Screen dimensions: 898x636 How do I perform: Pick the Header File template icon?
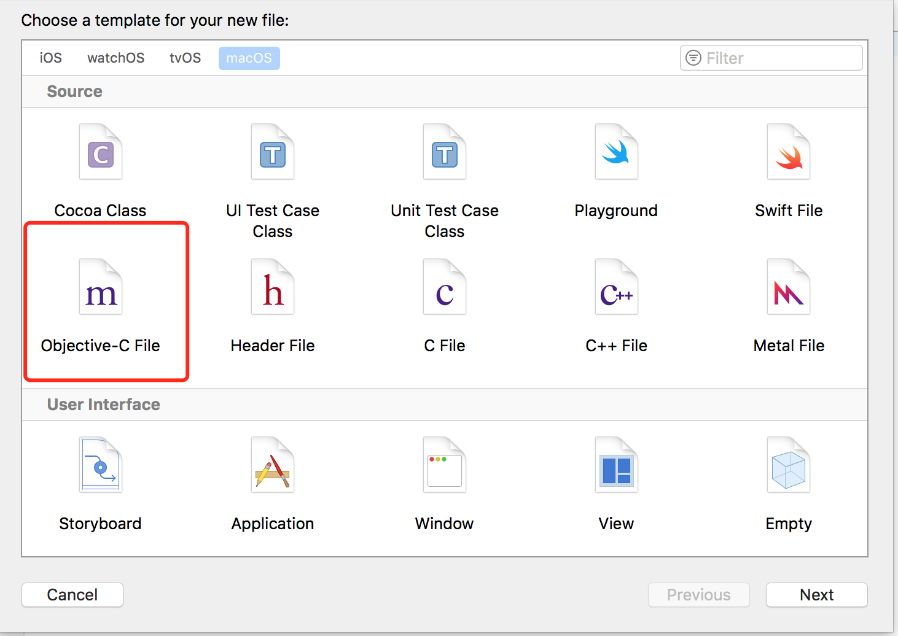[x=273, y=287]
